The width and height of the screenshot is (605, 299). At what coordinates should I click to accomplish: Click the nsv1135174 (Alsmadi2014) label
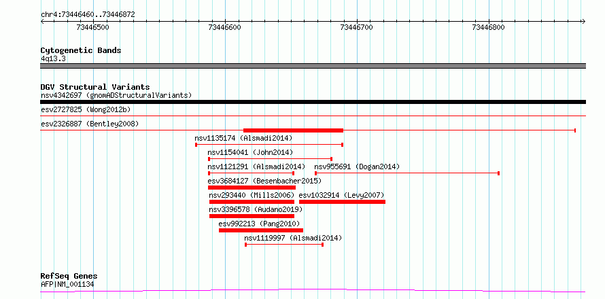click(x=243, y=138)
